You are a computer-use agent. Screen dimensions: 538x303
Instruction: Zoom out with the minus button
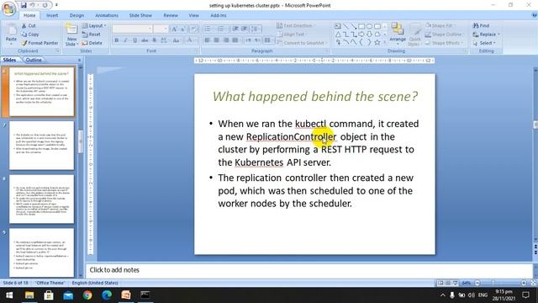[477, 283]
